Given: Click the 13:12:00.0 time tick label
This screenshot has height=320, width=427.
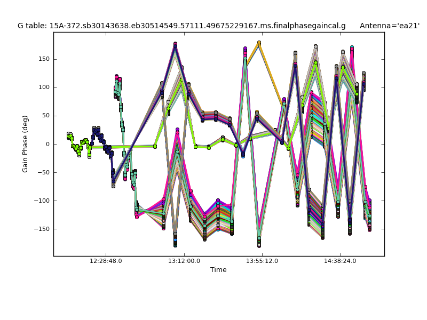Looking at the screenshot, I should [184, 261].
